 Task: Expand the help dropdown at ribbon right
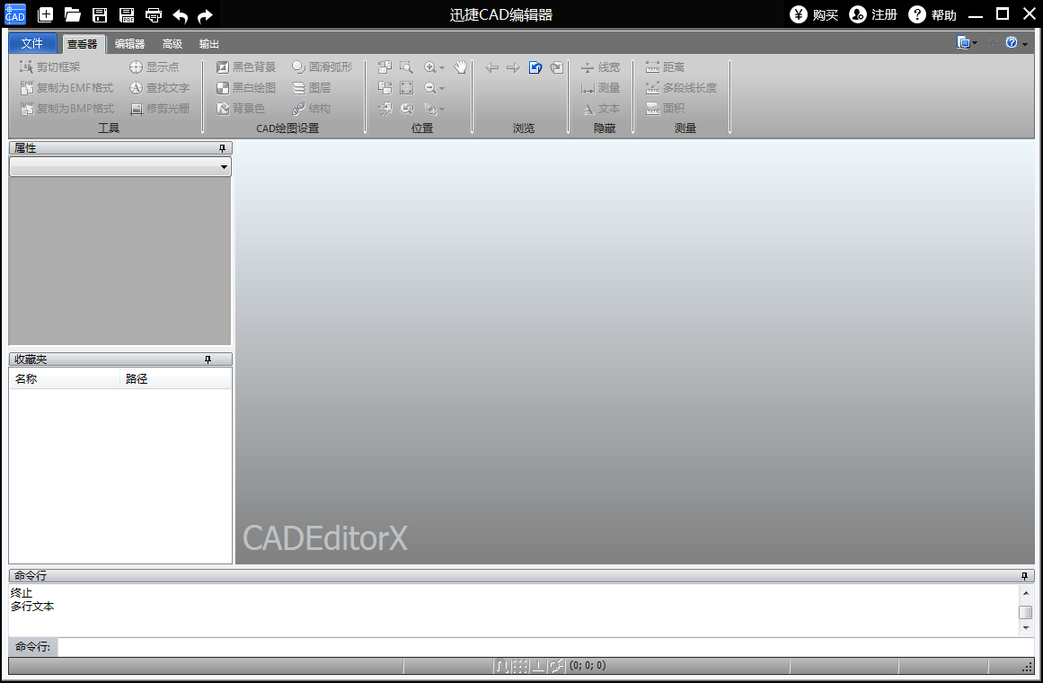point(1025,43)
